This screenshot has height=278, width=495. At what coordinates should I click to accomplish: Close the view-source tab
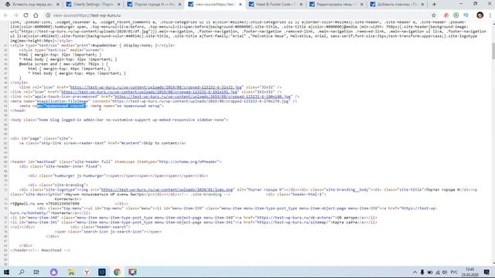(241, 5)
